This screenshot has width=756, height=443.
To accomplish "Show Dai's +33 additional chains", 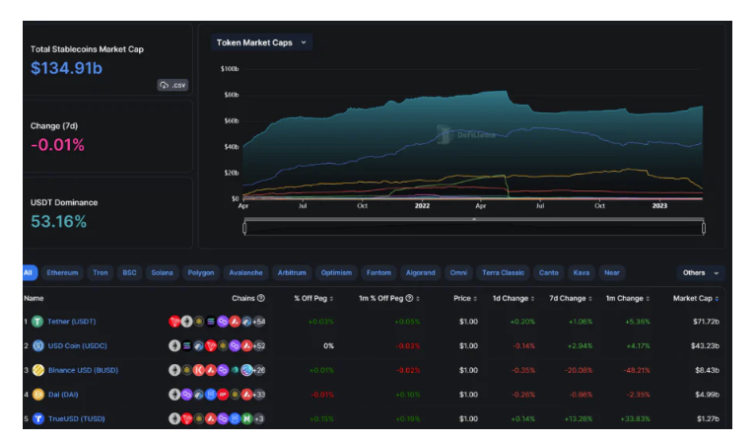I will pyautogui.click(x=259, y=395).
